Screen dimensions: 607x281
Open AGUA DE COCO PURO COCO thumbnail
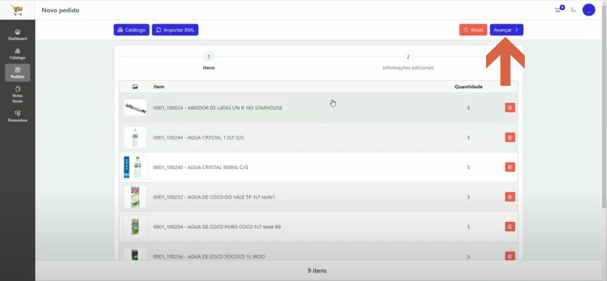pyautogui.click(x=135, y=227)
